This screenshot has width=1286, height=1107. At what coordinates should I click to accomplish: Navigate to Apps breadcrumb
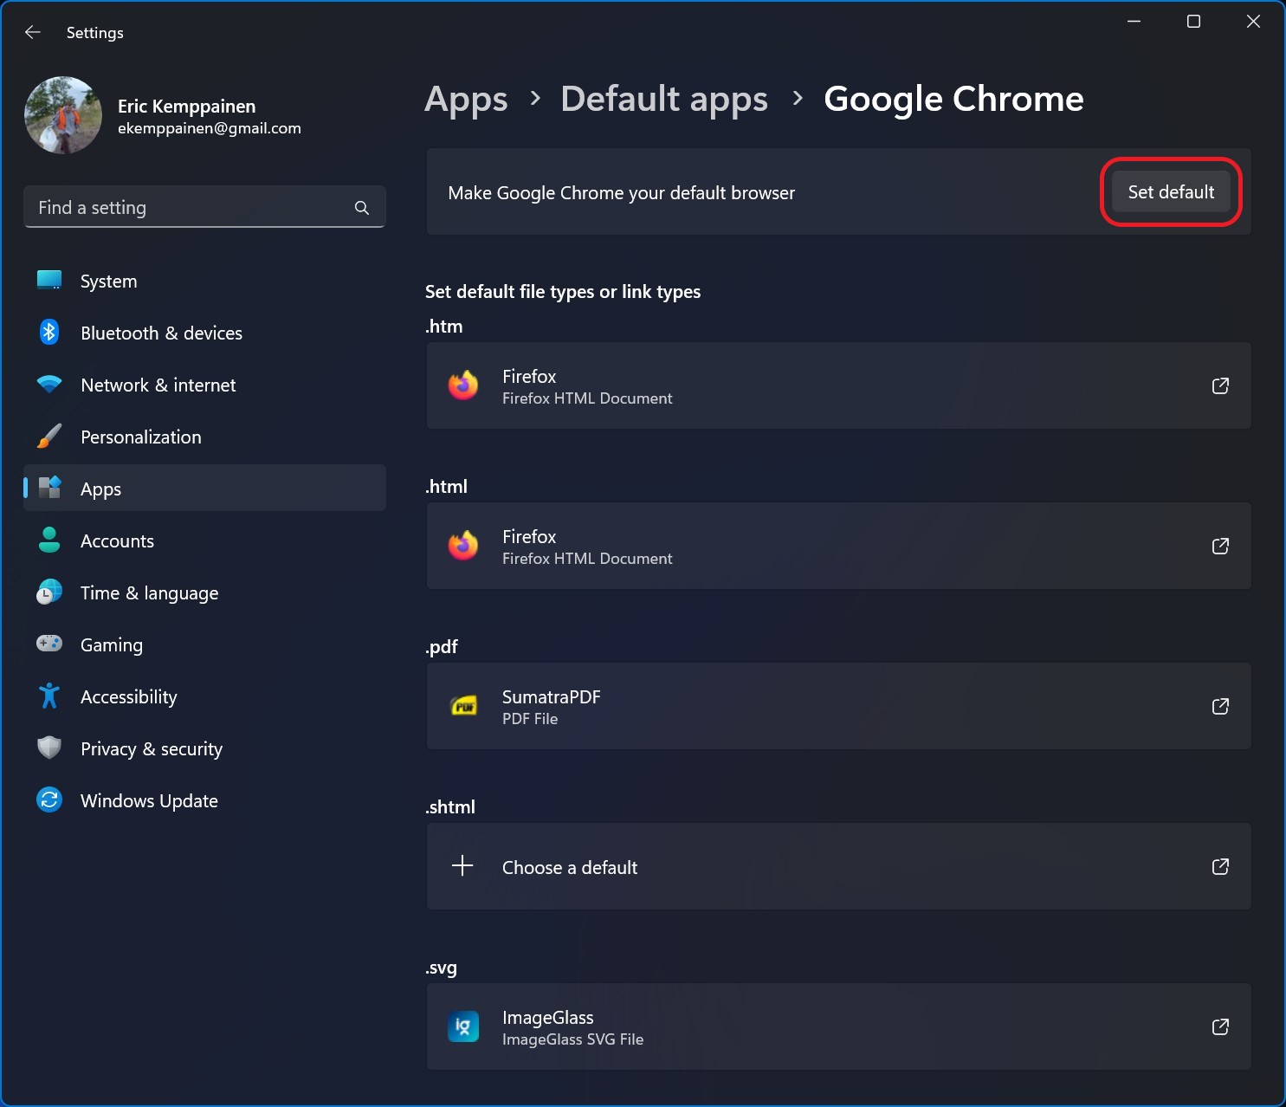point(466,100)
